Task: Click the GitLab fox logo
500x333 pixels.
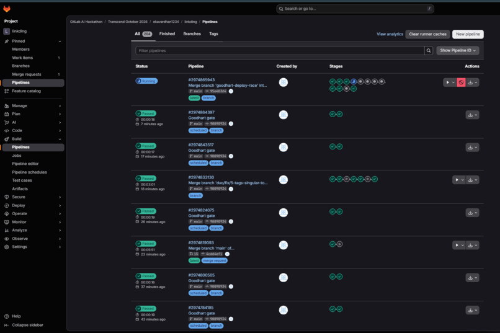Action: 7,9
